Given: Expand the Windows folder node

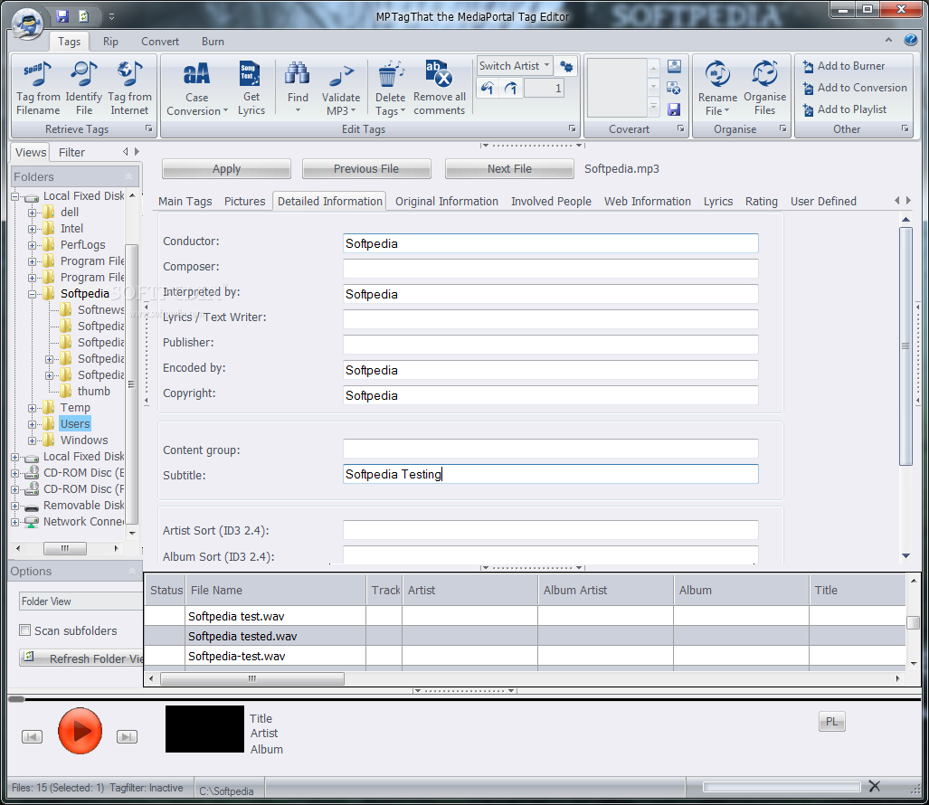Looking at the screenshot, I should (x=32, y=440).
